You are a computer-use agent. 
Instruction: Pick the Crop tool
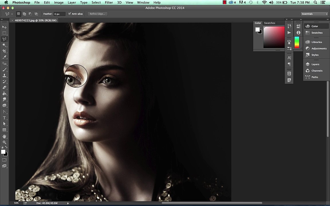[4, 51]
